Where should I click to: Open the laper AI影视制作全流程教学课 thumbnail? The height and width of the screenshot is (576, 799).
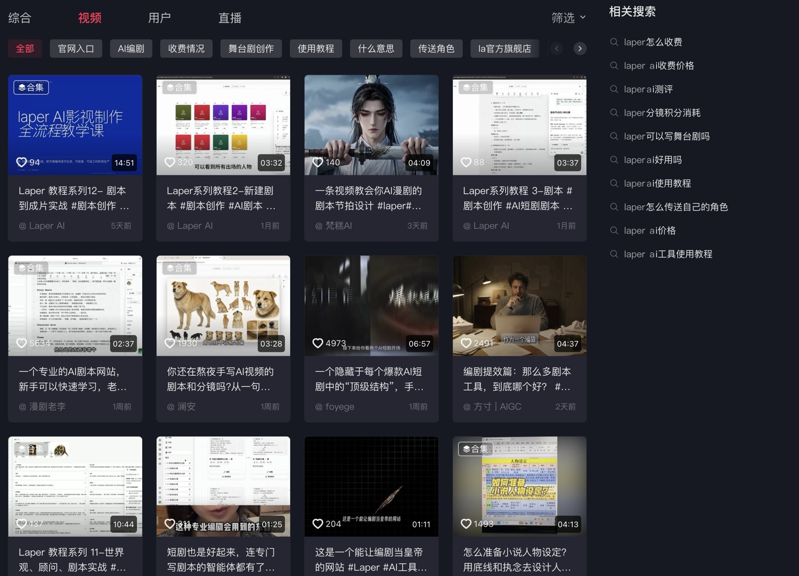point(75,125)
